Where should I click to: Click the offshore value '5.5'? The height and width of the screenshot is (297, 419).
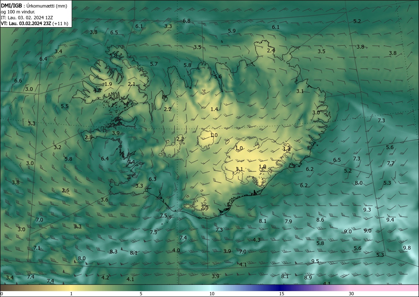click(x=65, y=106)
